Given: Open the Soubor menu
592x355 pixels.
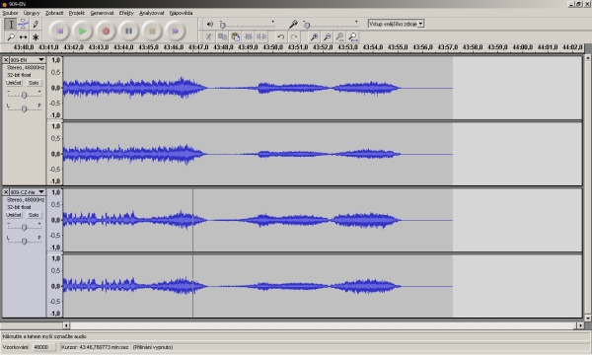Looking at the screenshot, I should (x=10, y=13).
